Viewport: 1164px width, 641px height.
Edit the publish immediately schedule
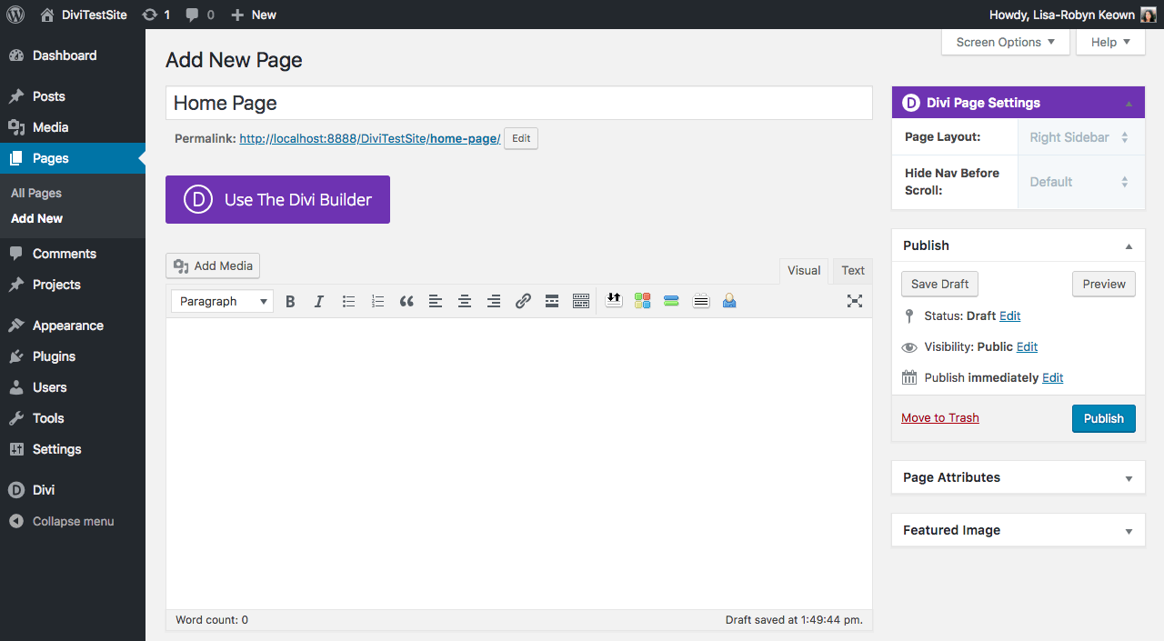1052,377
